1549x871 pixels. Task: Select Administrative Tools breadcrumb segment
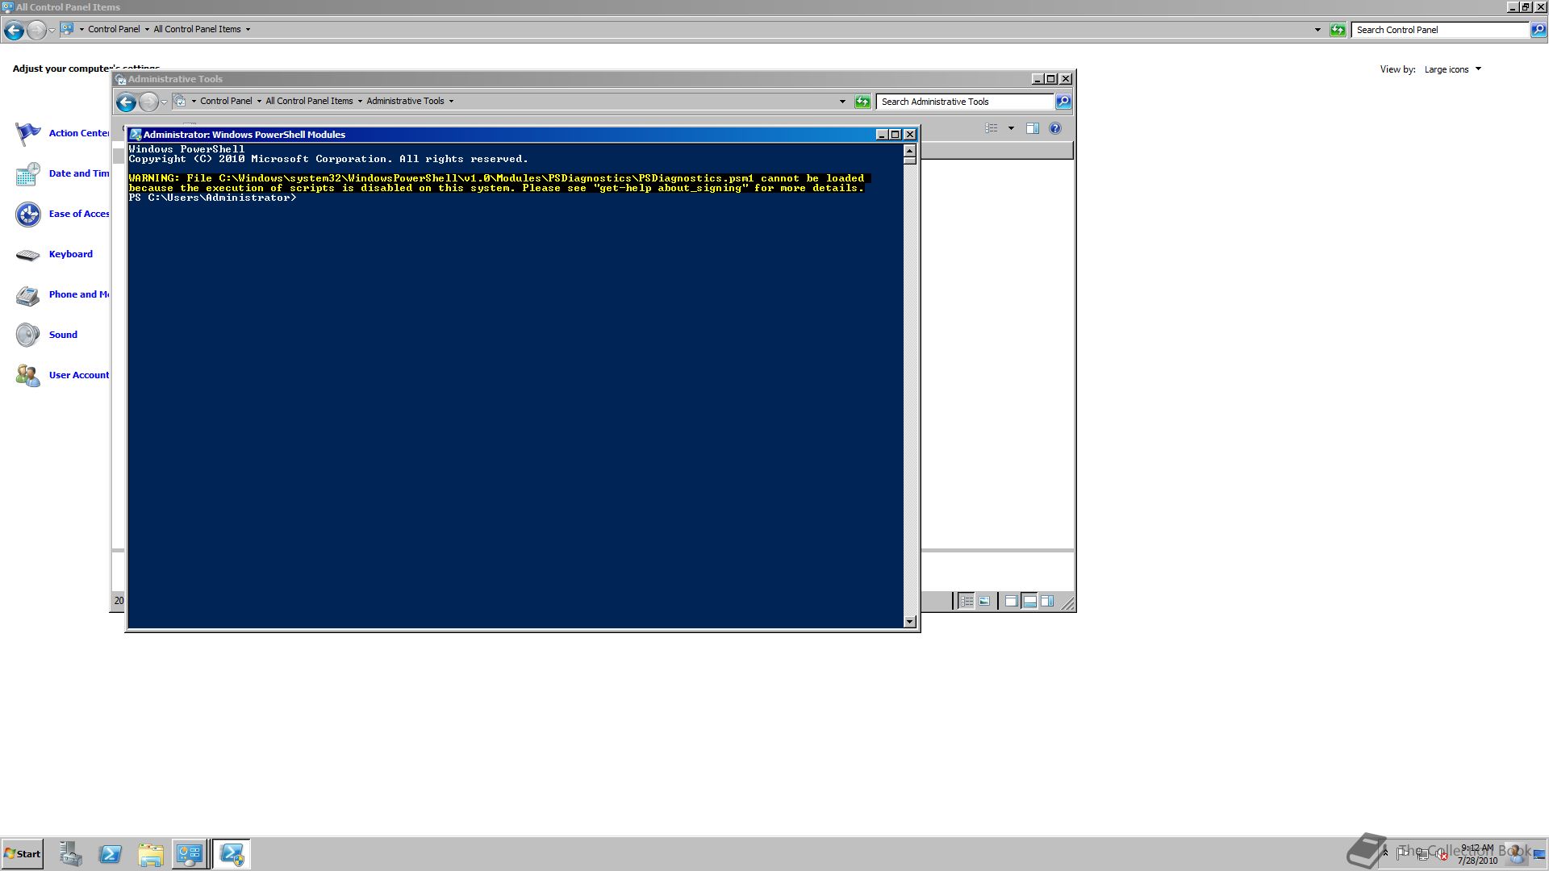click(405, 102)
